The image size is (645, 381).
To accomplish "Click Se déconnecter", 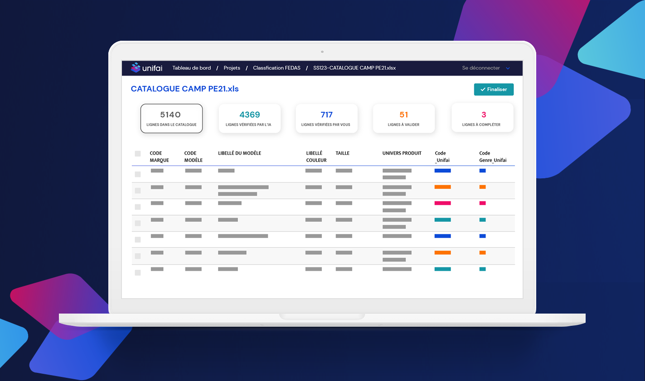I will coord(481,68).
